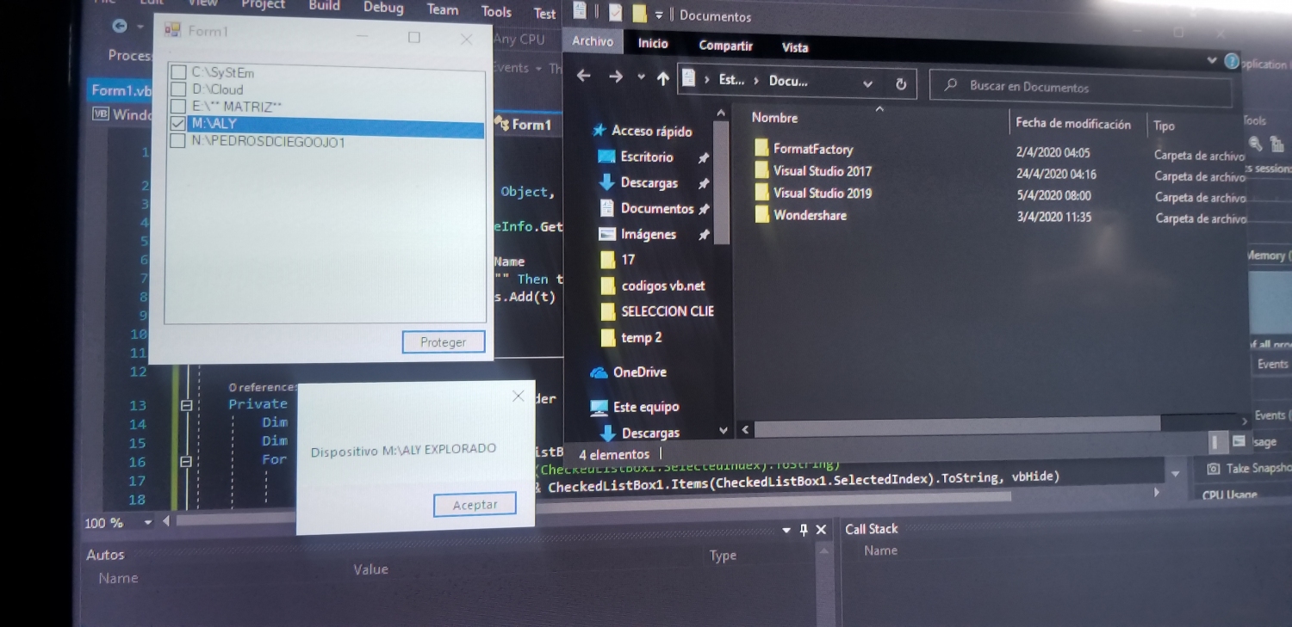Select OneDrive in navigation pane
The height and width of the screenshot is (627, 1292).
639,372
